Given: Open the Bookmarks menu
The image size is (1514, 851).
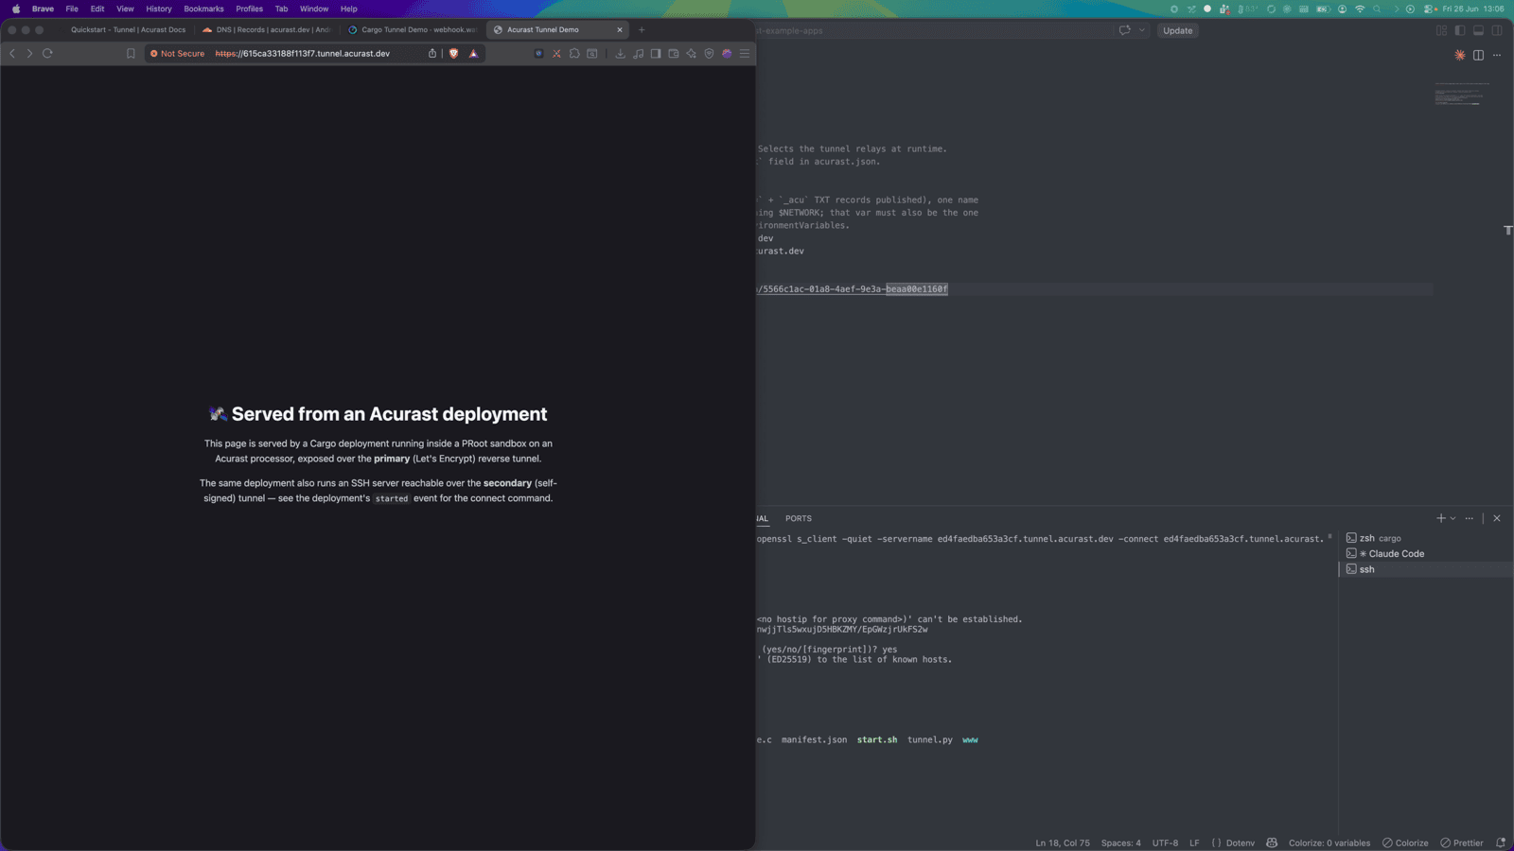Looking at the screenshot, I should (203, 9).
